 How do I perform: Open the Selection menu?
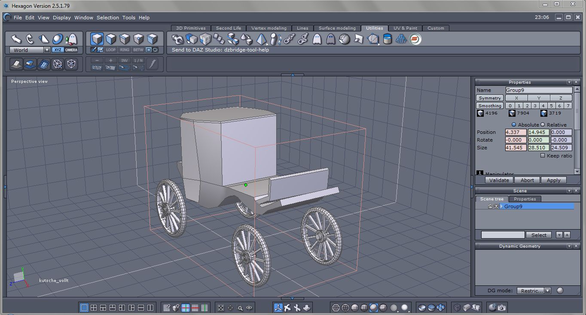[107, 18]
